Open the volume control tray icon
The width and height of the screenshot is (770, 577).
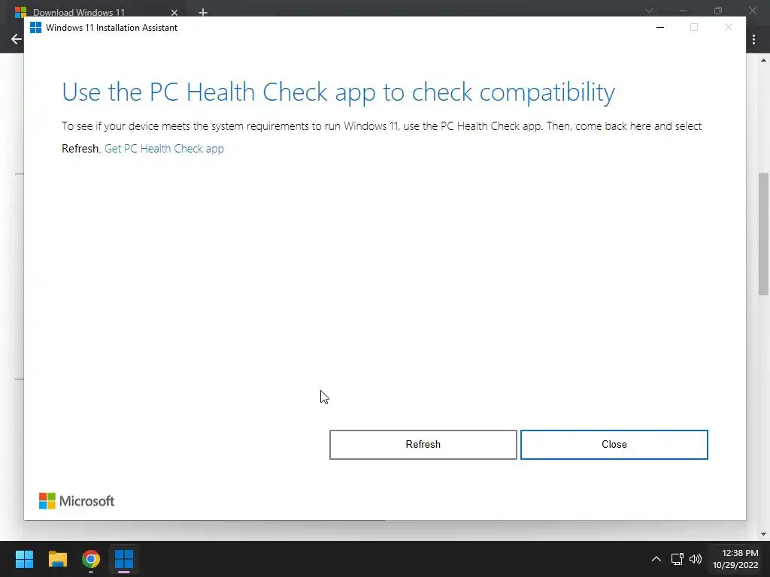pyautogui.click(x=696, y=559)
